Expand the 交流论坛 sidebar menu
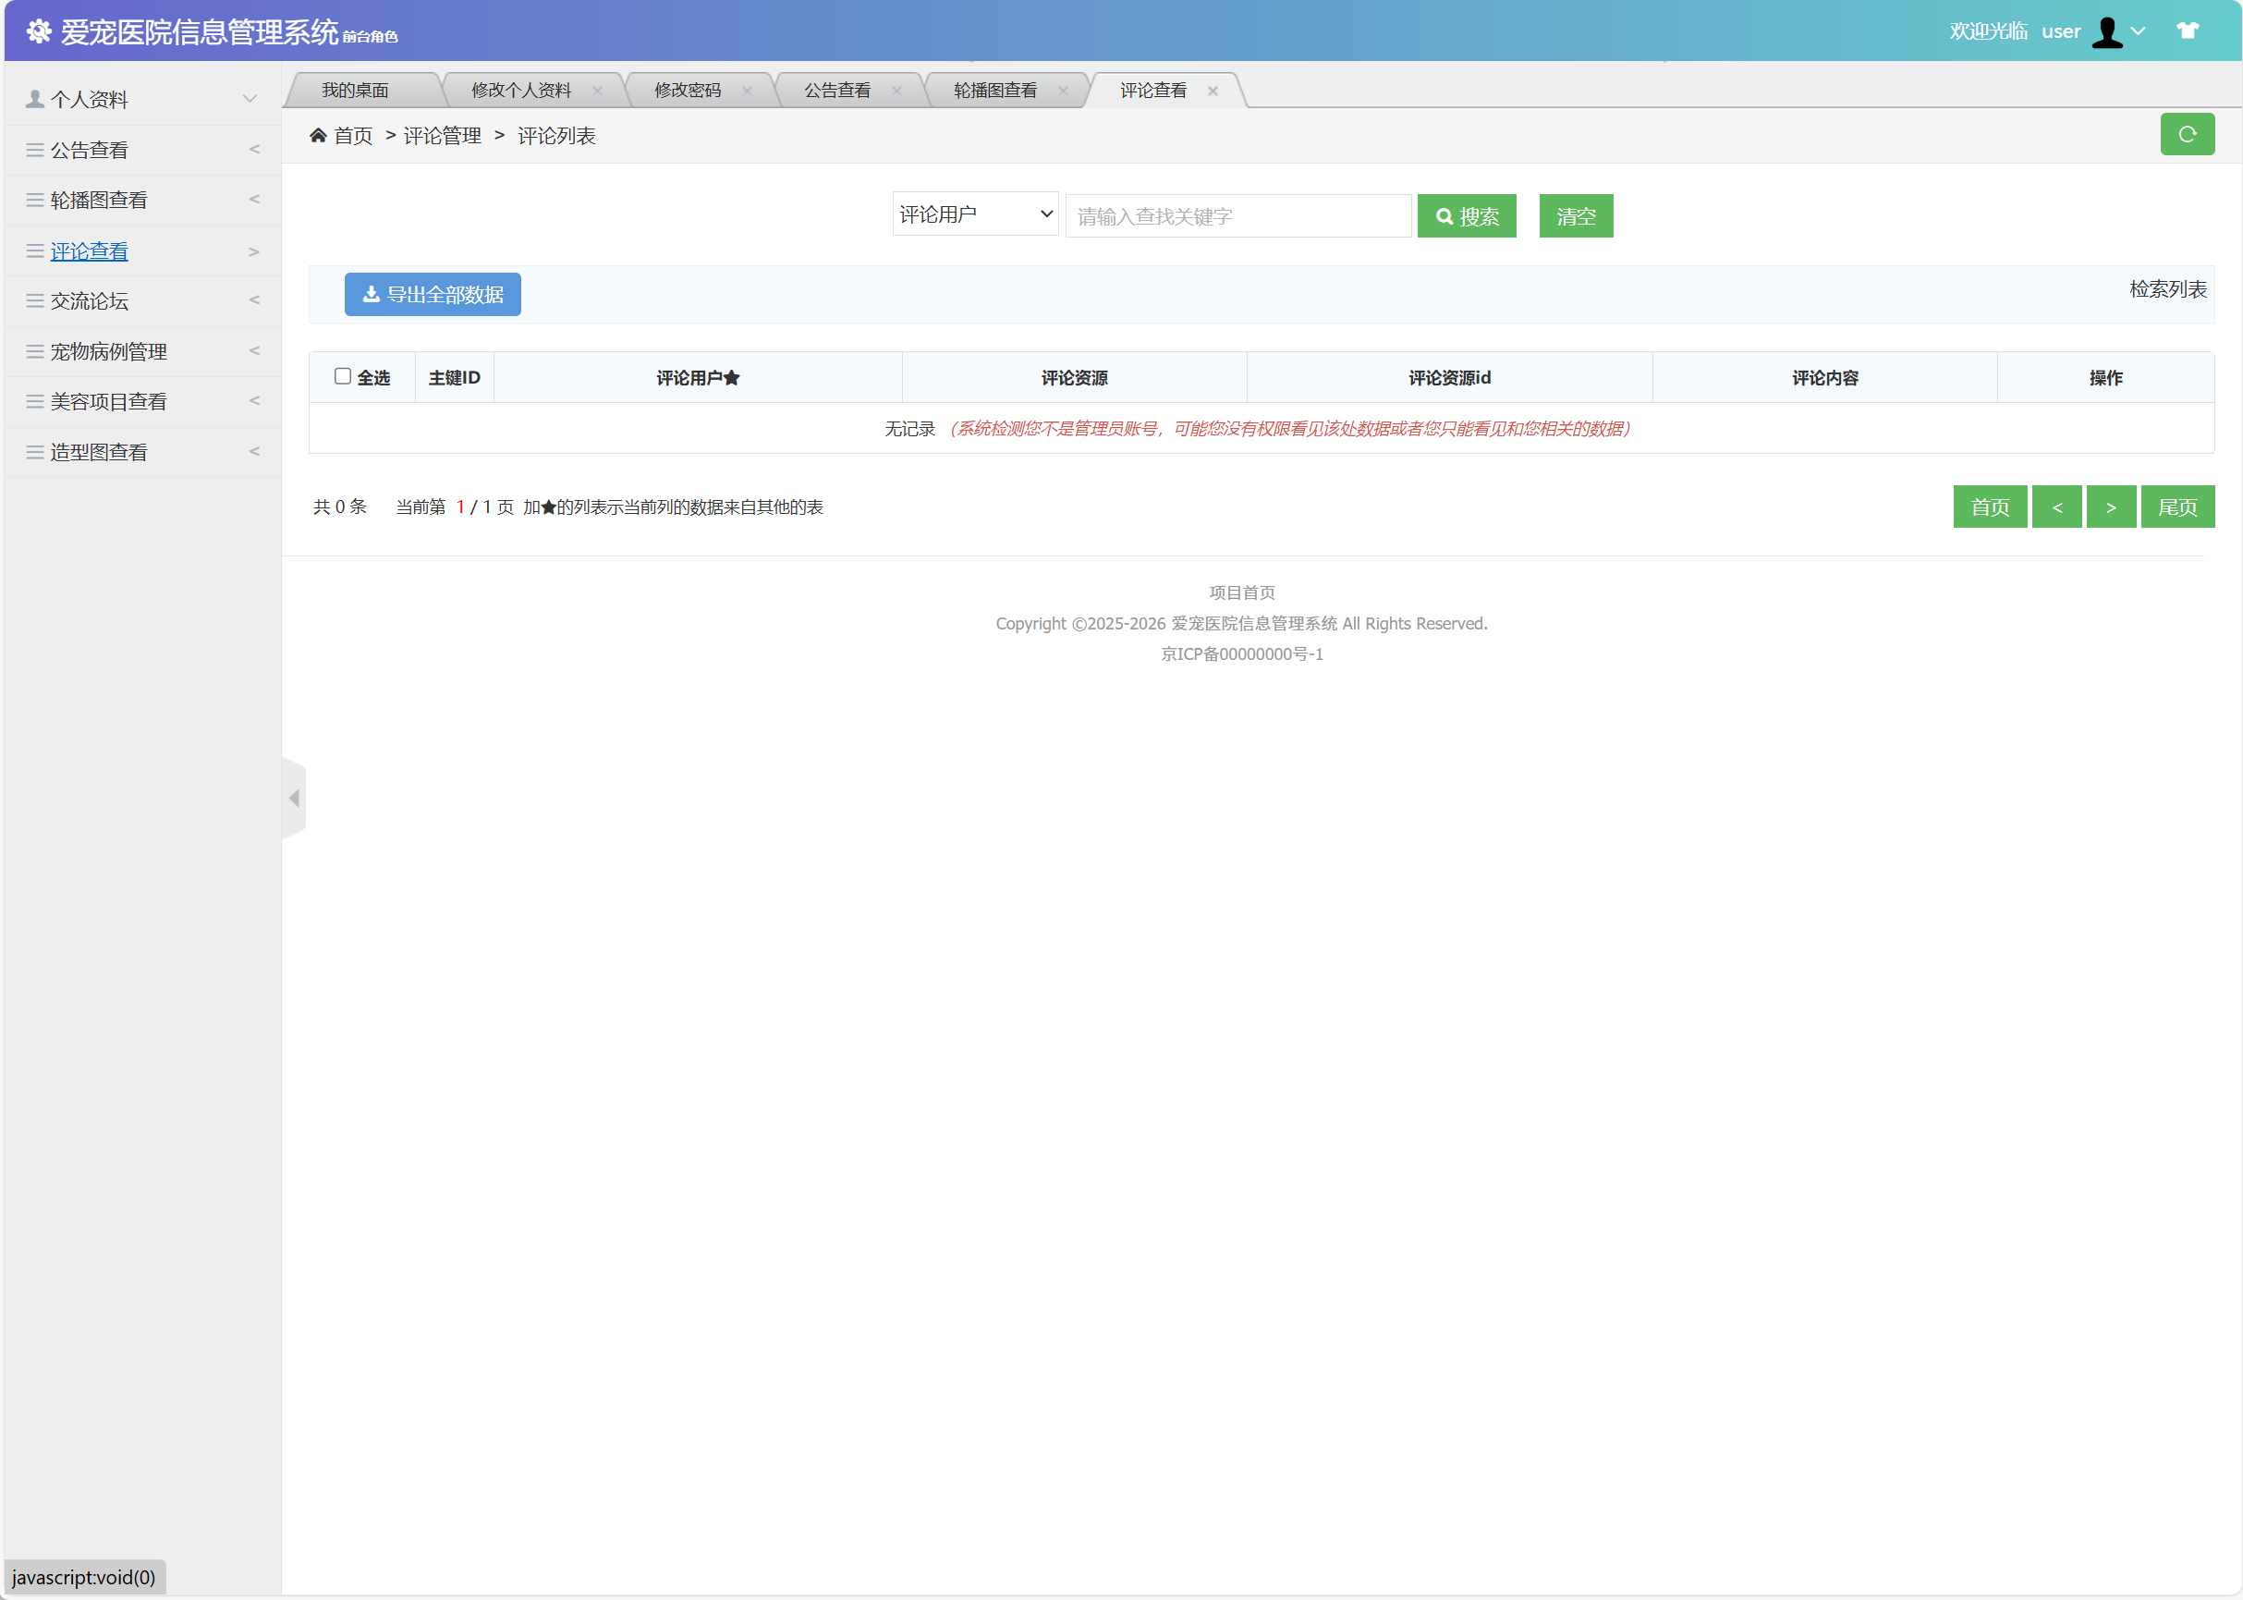The width and height of the screenshot is (2243, 1600). [x=141, y=300]
